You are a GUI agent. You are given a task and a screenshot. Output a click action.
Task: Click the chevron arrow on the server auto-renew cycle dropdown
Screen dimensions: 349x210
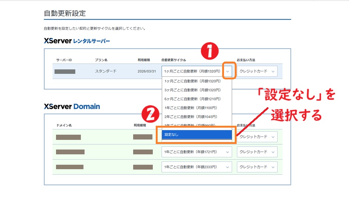(x=227, y=71)
